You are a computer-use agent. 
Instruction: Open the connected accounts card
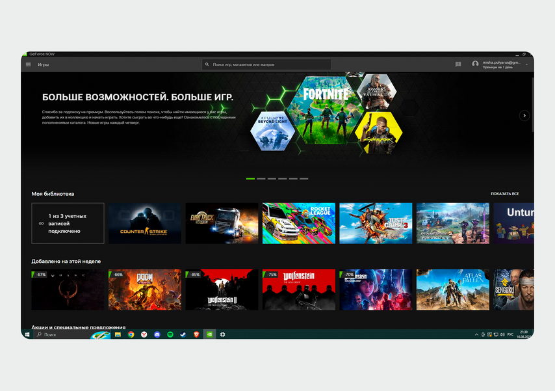[x=68, y=223]
